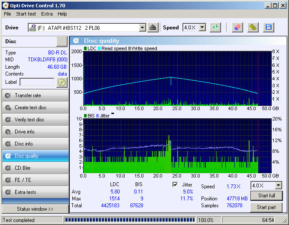Image resolution: width=289 pixels, height=225 pixels.
Task: Click the green BIS legend swatch
Action: (85, 116)
